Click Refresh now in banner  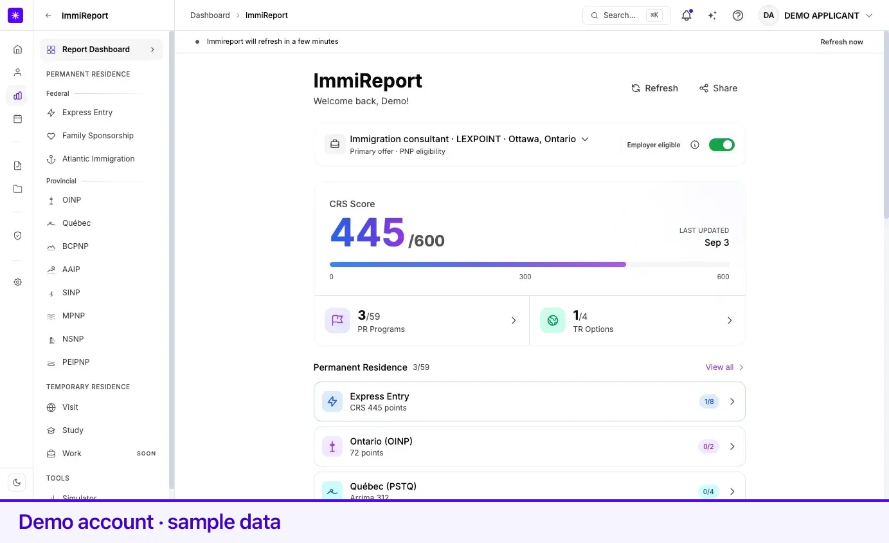tap(841, 42)
